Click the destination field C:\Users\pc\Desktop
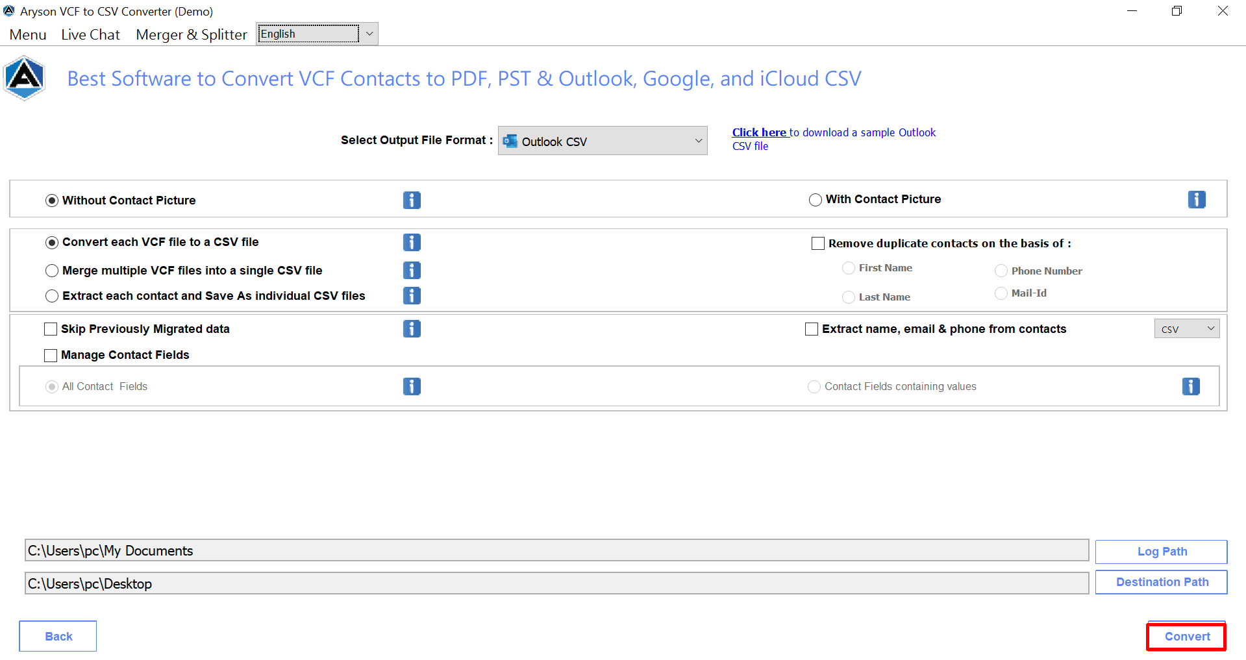 (556, 583)
